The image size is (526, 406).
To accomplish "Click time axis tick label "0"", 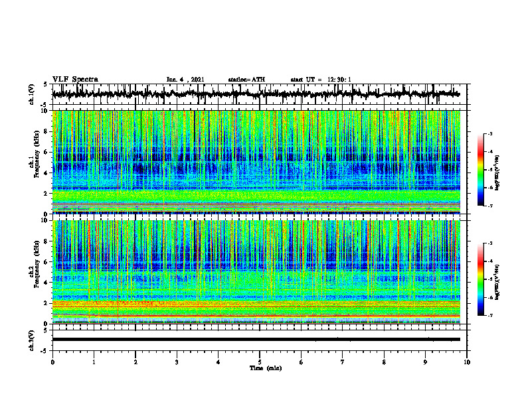I will pos(52,362).
